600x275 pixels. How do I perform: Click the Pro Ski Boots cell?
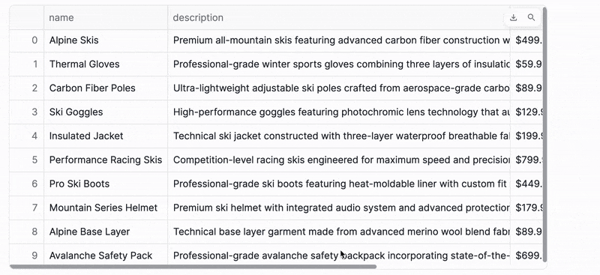(x=106, y=184)
